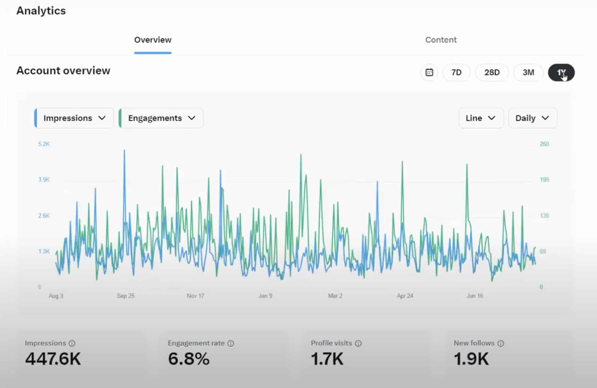Click the Analytics heading
597x388 pixels.
41,11
